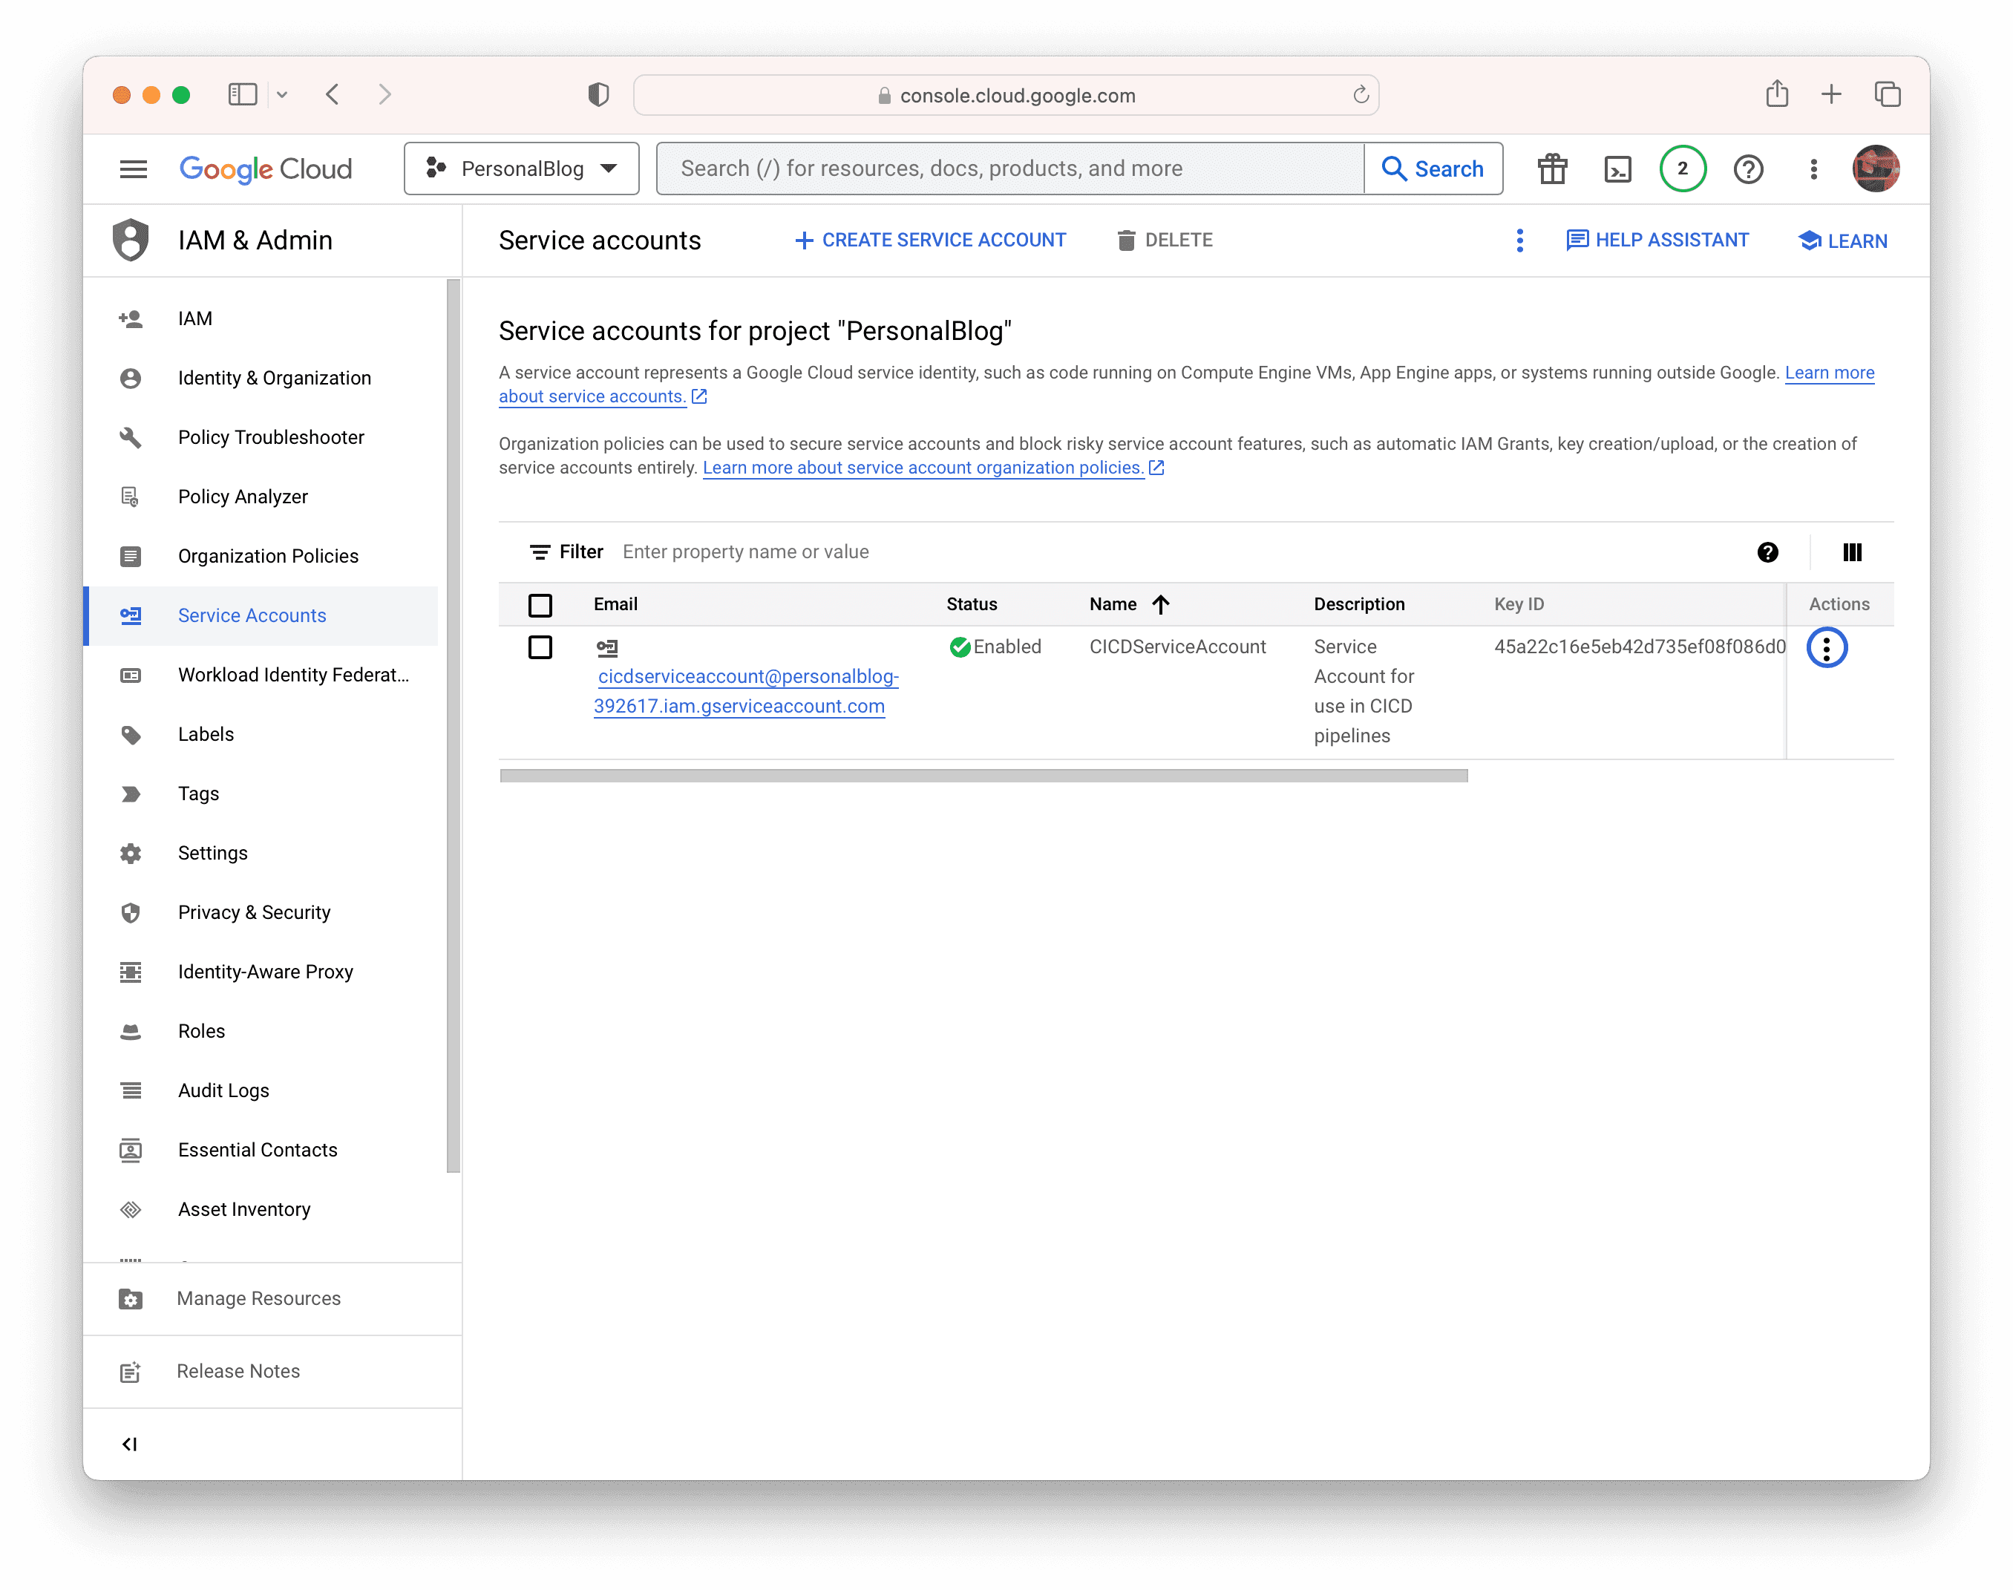
Task: Click the filter table help icon
Action: [1767, 552]
